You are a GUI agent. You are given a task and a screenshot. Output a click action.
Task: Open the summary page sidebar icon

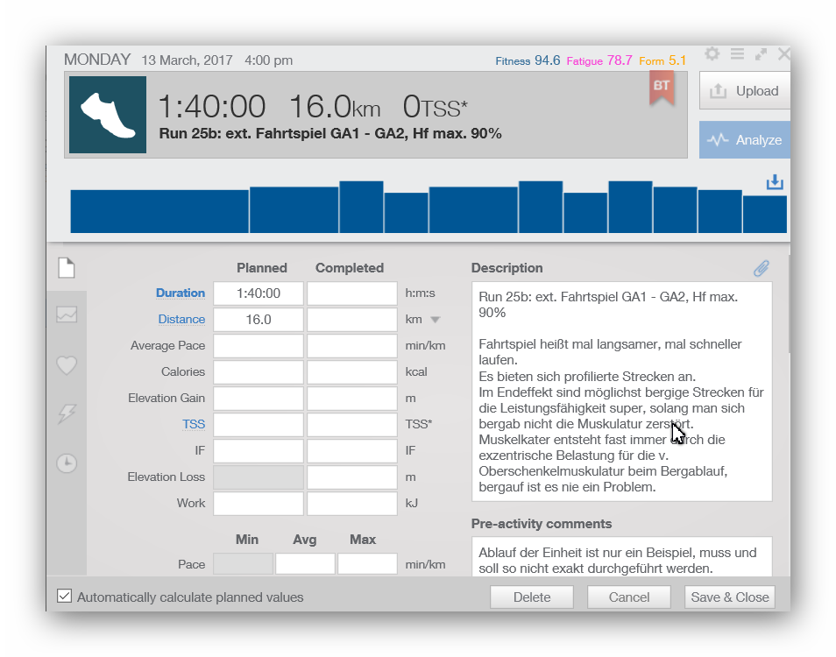point(67,267)
